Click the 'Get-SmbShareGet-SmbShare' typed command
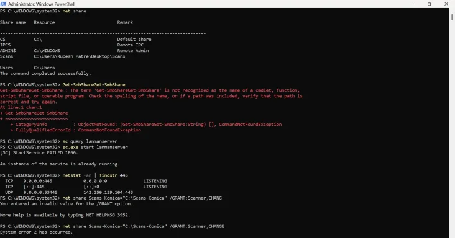 [x=94, y=85]
